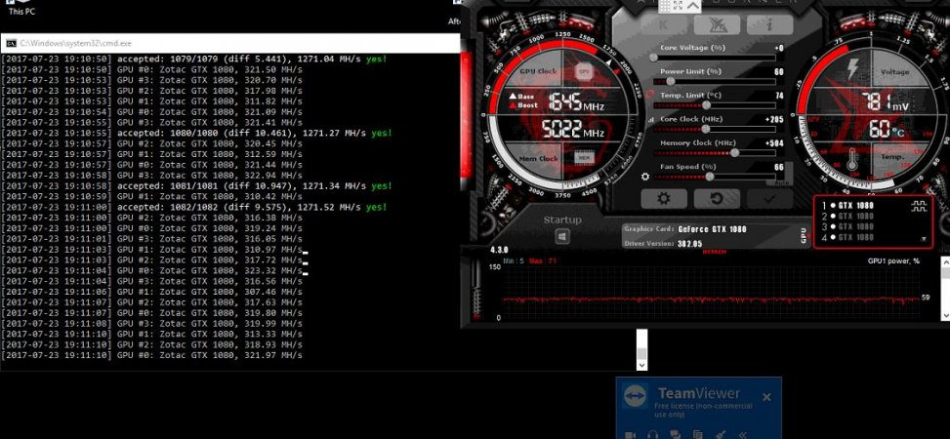Click the MSI dragon logo button in Afterburner
The height and width of the screenshot is (439, 950).
click(717, 24)
